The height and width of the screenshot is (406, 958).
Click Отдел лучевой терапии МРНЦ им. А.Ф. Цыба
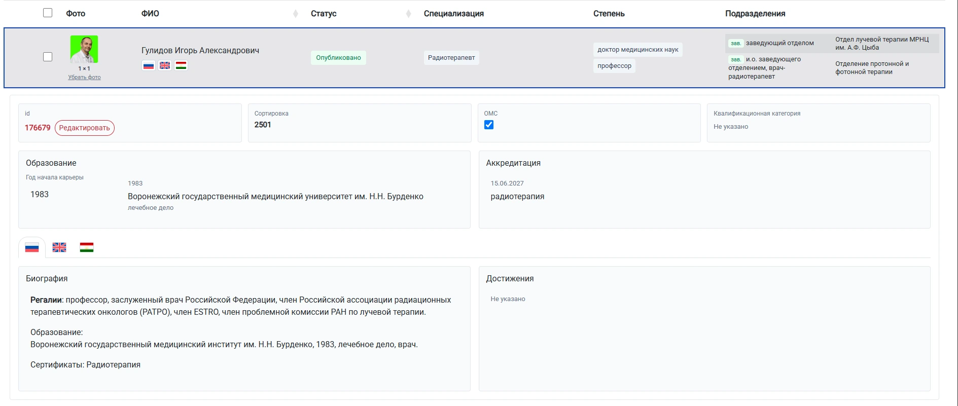pos(882,43)
